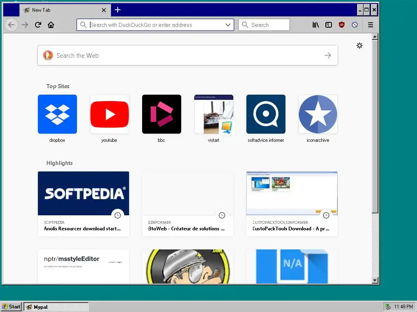
Task: Close the New Tab tab
Action: (x=104, y=10)
